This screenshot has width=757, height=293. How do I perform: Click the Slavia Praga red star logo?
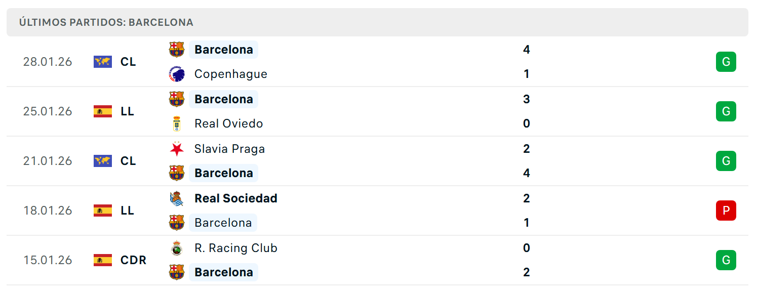[177, 149]
